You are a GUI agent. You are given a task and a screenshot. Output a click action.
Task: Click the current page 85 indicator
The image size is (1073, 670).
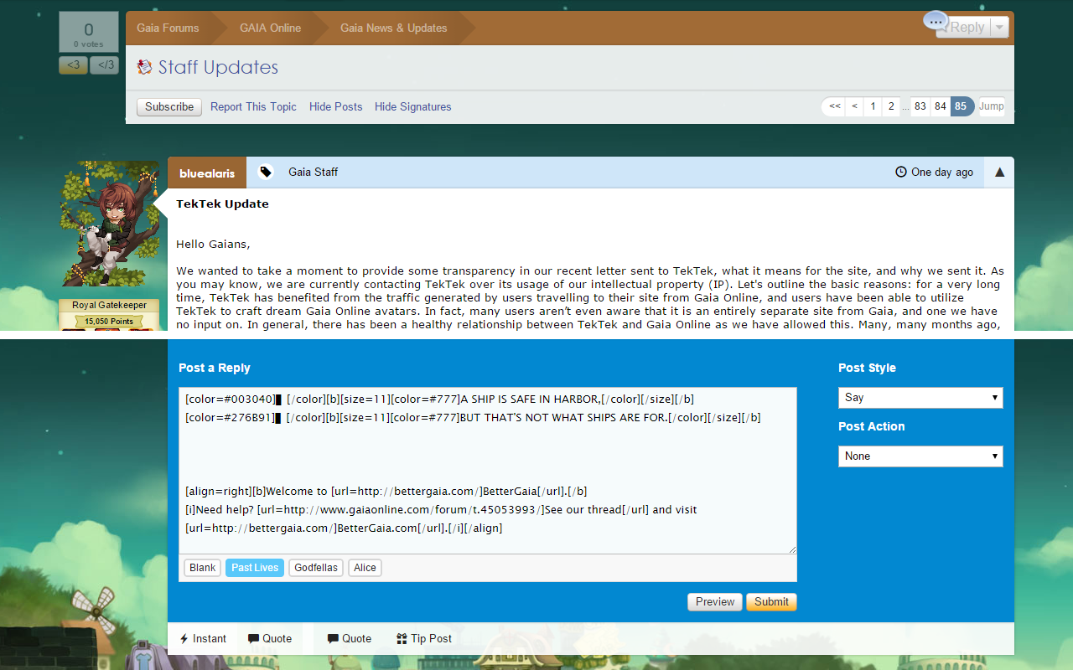click(x=962, y=106)
